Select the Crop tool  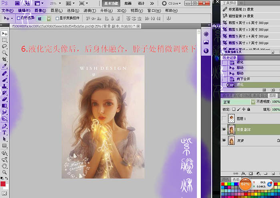(4, 59)
